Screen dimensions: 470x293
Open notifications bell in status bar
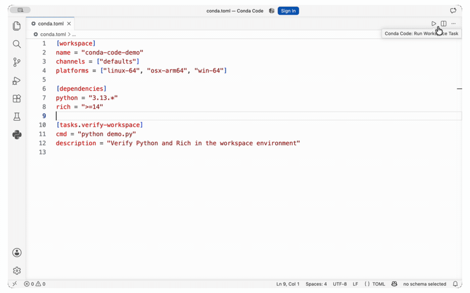(455, 284)
